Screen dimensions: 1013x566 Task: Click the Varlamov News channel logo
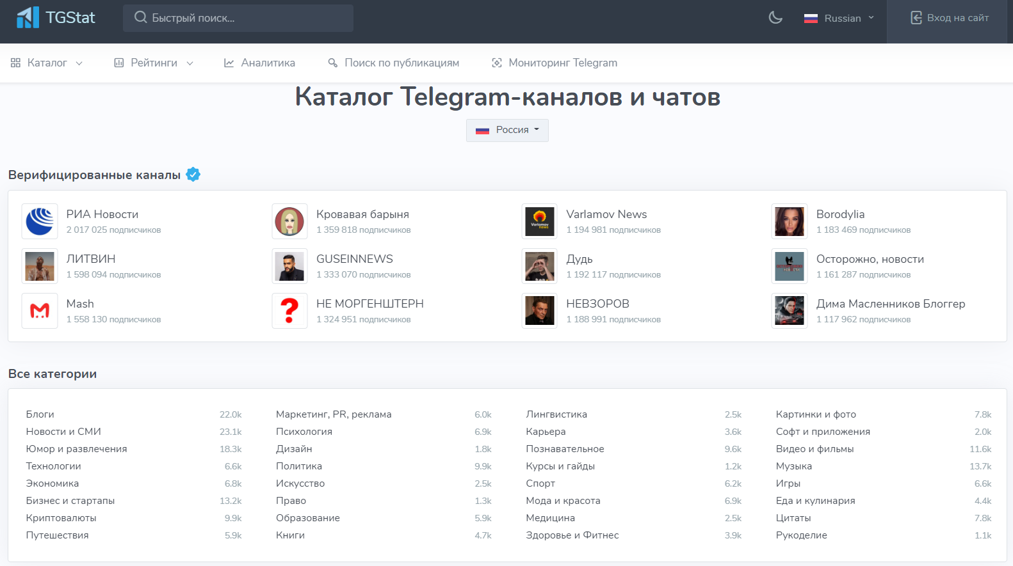coord(540,221)
